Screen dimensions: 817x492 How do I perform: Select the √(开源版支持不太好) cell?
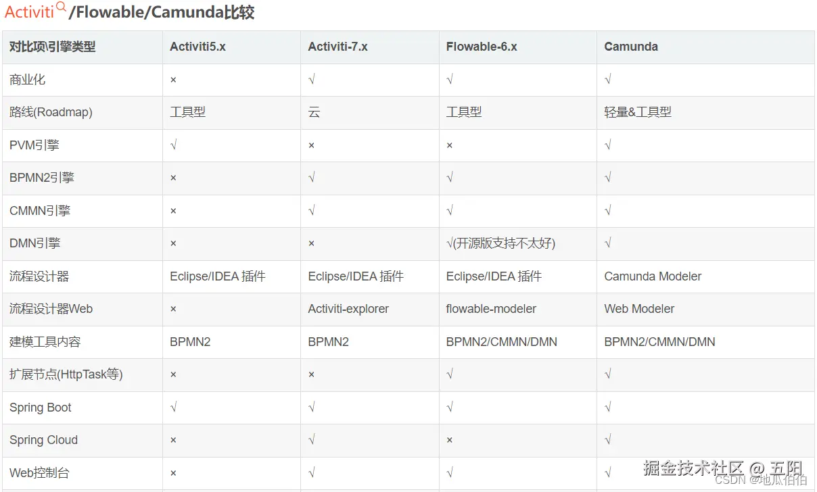click(500, 243)
